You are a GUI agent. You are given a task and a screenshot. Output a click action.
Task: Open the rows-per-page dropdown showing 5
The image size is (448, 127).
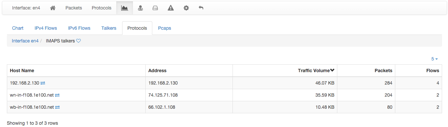pos(435,59)
